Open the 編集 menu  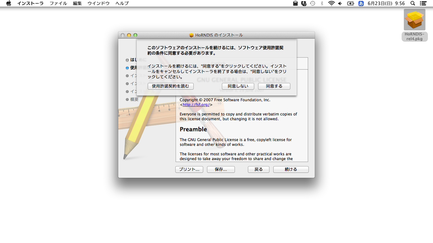coord(77,3)
